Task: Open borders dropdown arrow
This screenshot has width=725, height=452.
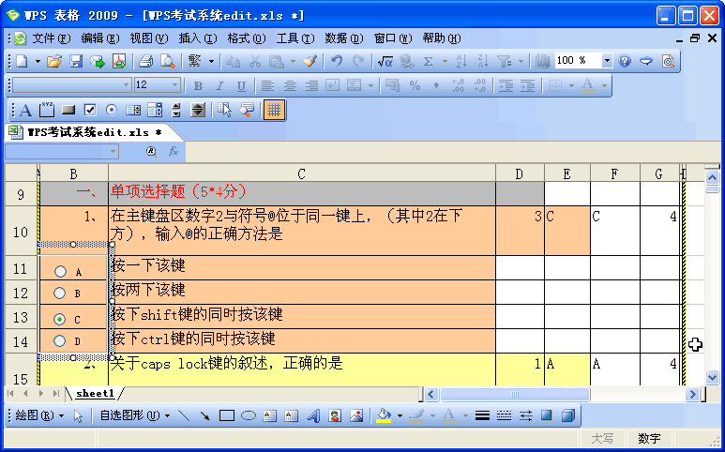Action: click(571, 85)
